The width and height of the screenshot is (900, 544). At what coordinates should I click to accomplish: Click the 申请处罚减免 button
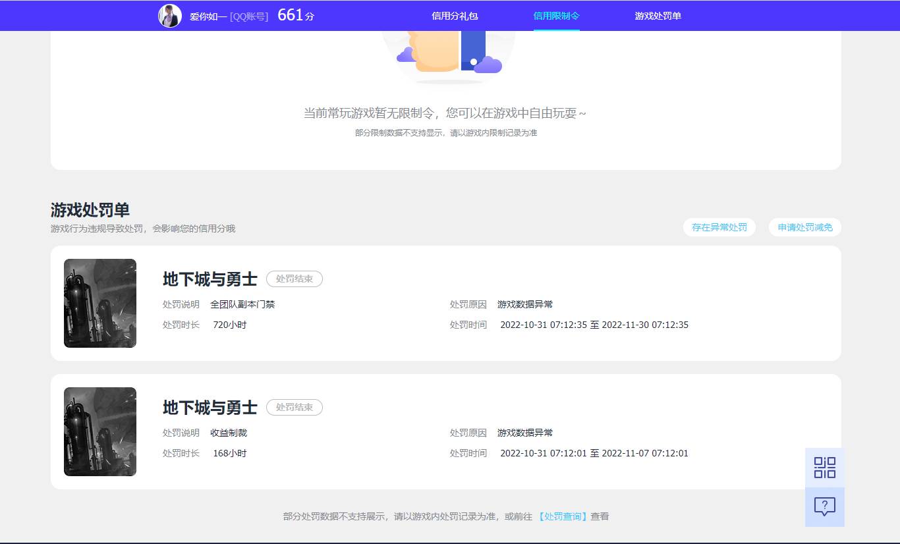click(804, 227)
